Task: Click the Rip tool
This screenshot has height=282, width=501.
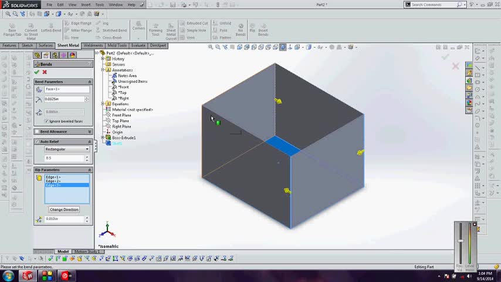Action: [x=252, y=28]
